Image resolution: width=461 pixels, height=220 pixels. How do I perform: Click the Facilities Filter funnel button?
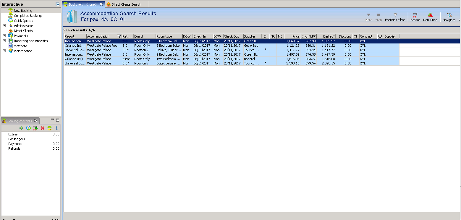click(x=395, y=17)
